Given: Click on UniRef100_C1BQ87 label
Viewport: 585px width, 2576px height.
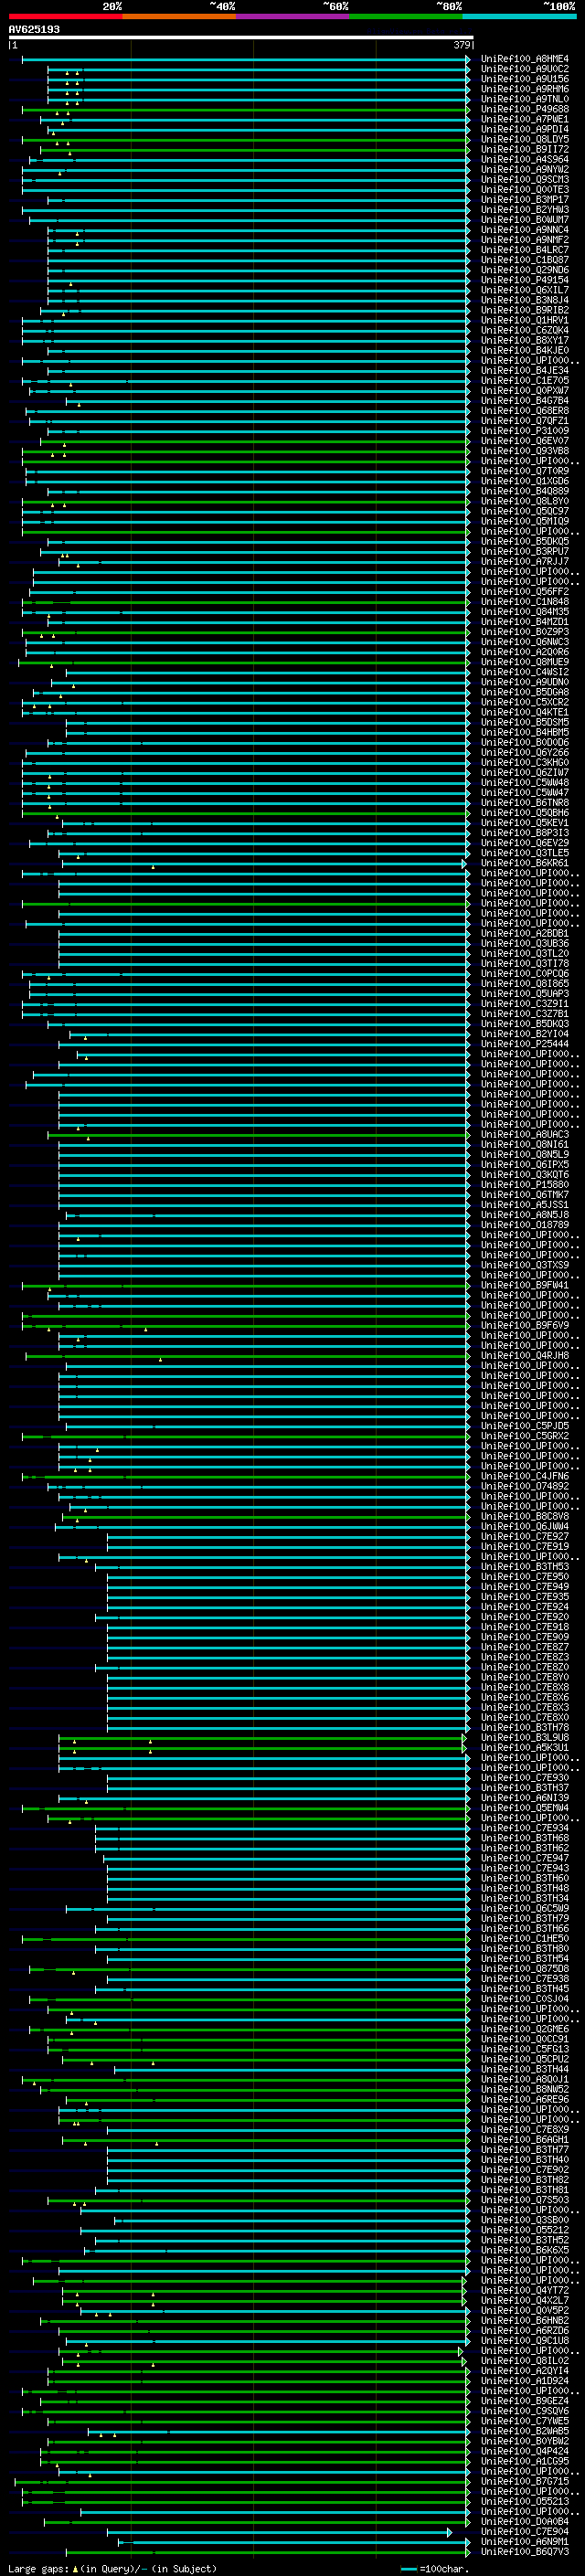Looking at the screenshot, I should pos(524,260).
